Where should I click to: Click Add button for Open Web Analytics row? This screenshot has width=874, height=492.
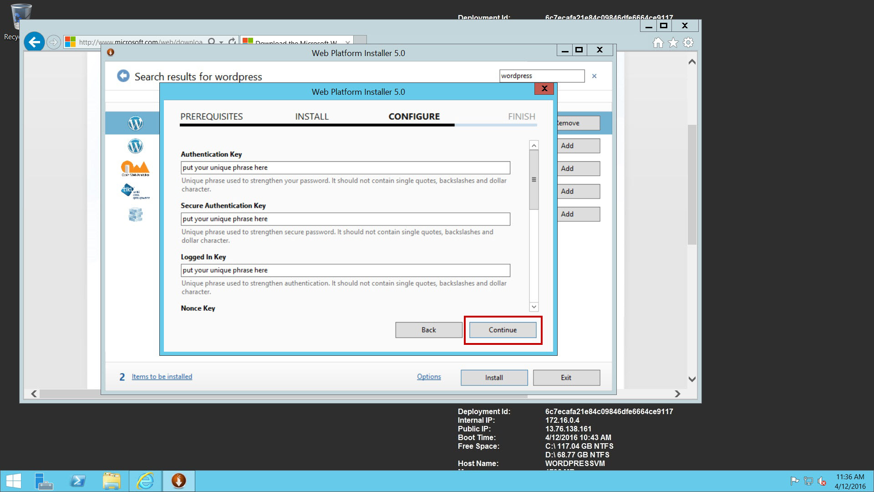coord(578,169)
